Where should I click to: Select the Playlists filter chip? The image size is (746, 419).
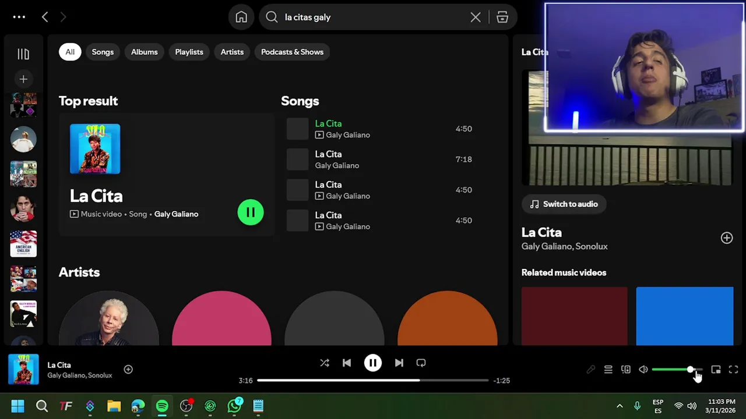[x=189, y=52]
